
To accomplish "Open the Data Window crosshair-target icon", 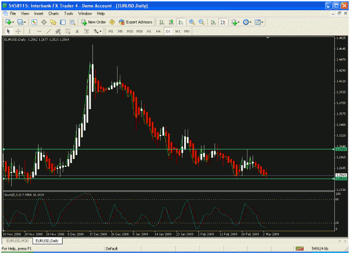I will click(44, 22).
